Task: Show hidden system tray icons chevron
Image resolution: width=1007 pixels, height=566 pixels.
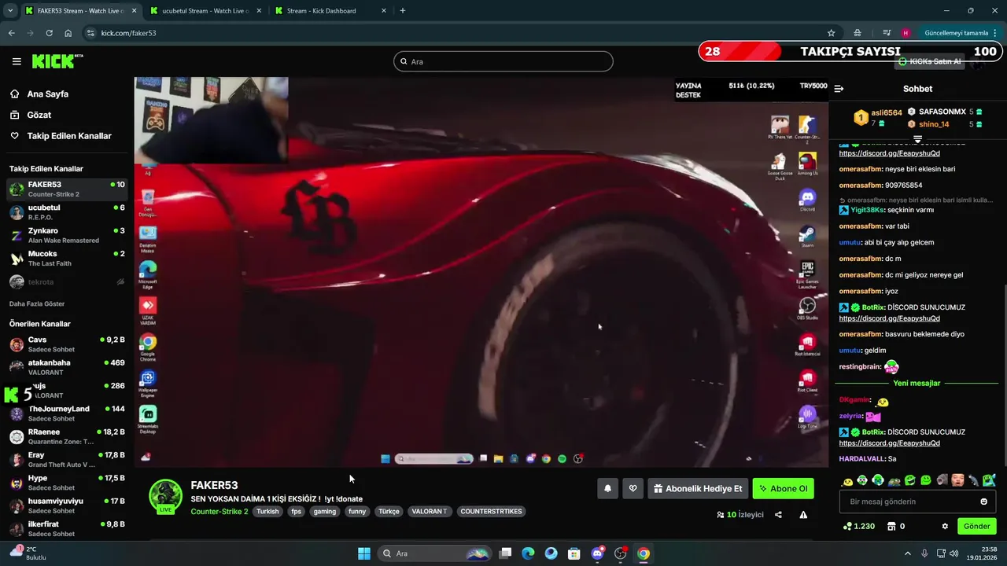Action: [907, 553]
